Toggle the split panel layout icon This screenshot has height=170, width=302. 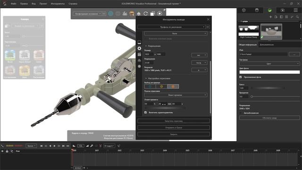tap(281, 17)
